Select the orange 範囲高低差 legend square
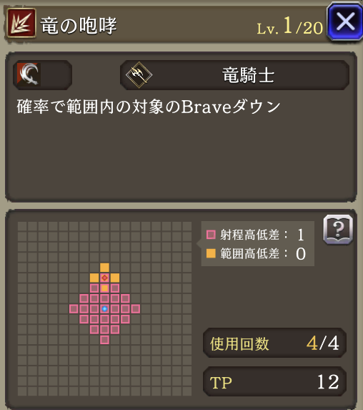This screenshot has height=410, width=363. 211,253
